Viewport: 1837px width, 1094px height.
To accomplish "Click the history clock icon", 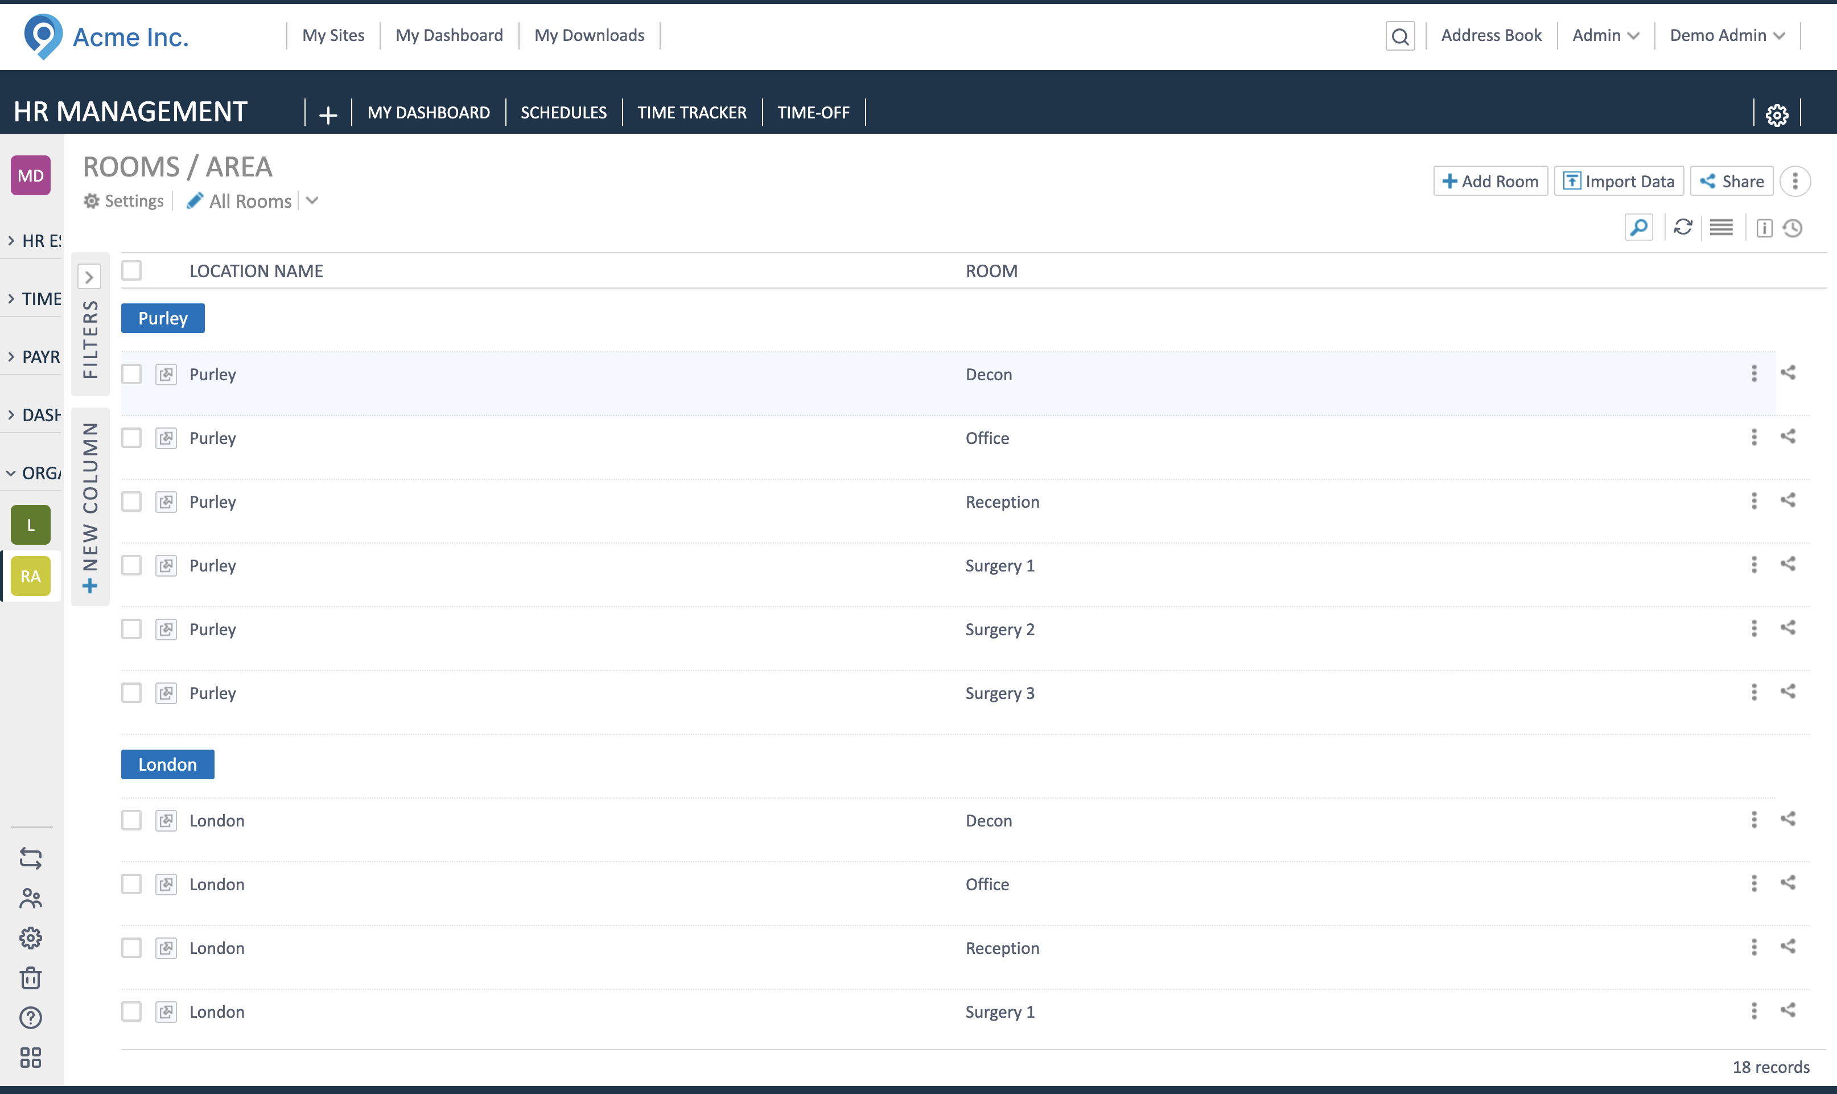I will click(1792, 228).
